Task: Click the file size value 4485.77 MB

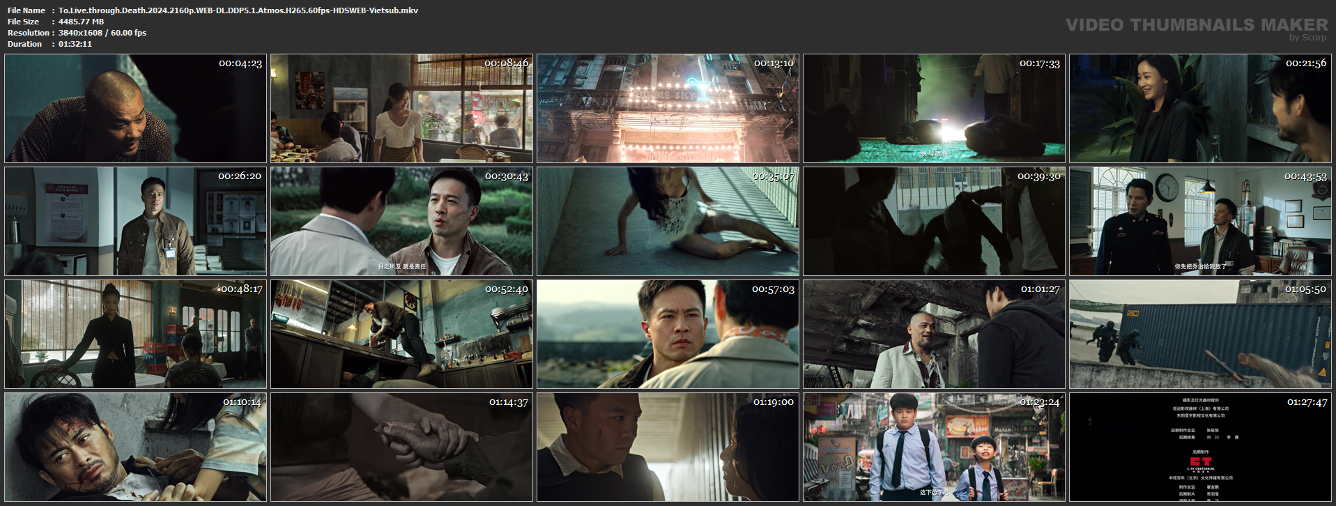Action: click(81, 22)
